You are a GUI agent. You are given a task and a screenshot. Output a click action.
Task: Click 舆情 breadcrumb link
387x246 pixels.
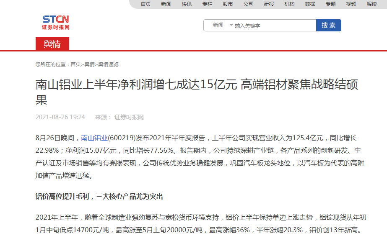pos(89,64)
